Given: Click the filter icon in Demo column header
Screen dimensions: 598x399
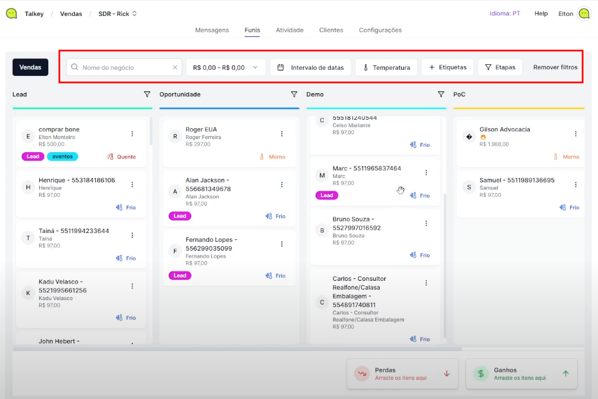Looking at the screenshot, I should (441, 95).
